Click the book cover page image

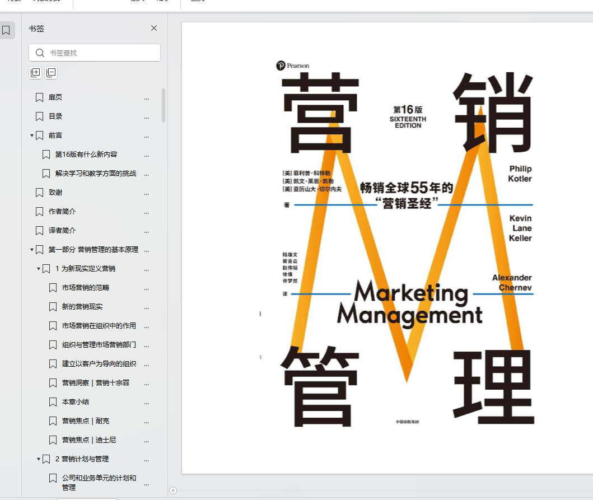[x=387, y=247]
